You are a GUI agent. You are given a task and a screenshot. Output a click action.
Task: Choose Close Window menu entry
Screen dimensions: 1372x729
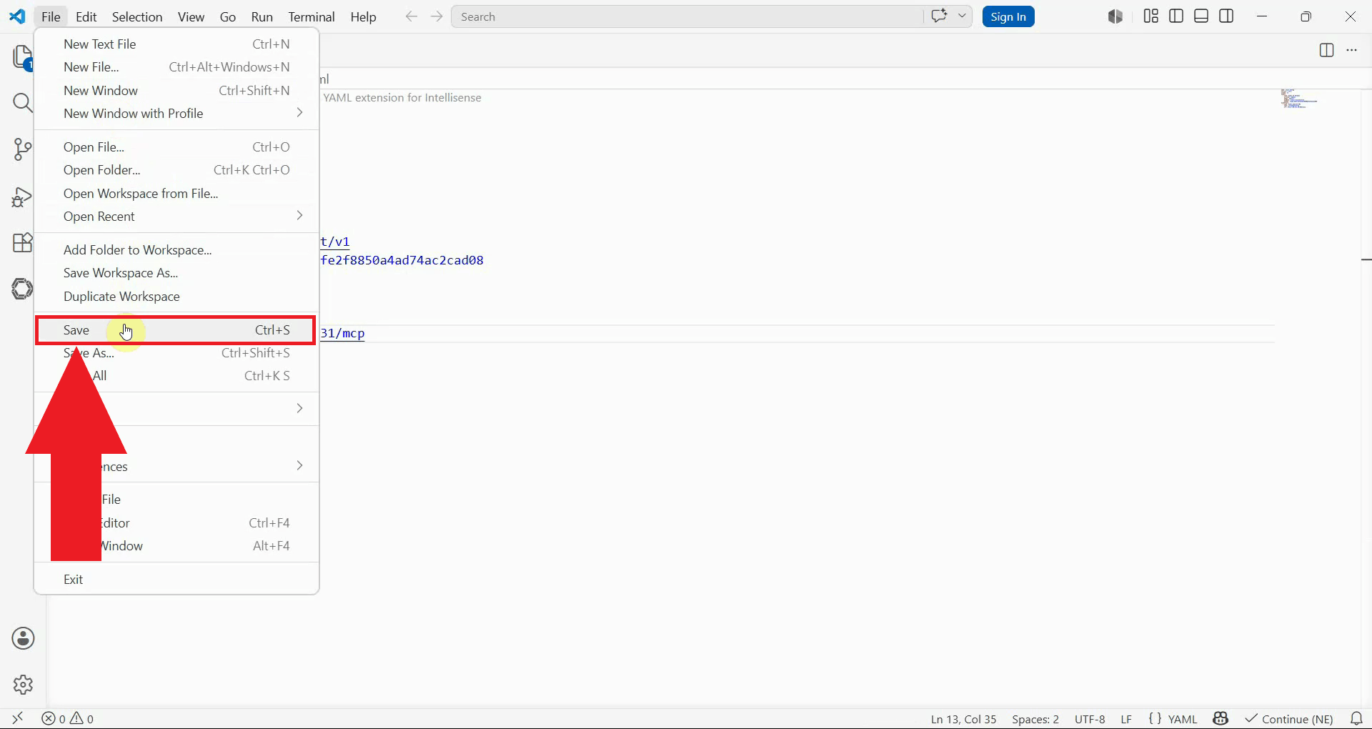177,545
